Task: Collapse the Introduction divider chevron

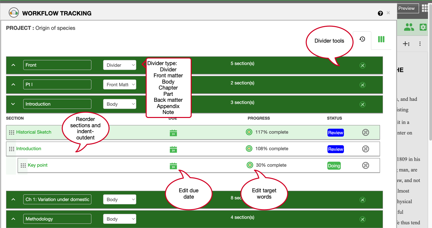Action: tap(13, 104)
